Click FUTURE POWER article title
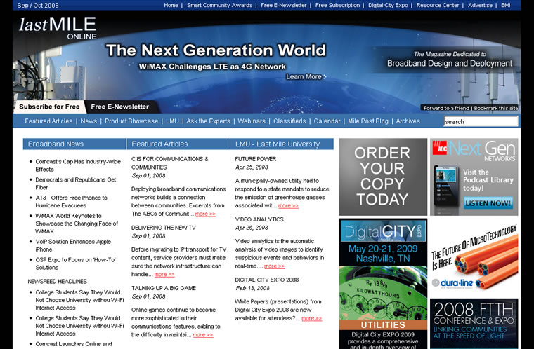The width and height of the screenshot is (534, 349). coord(256,159)
